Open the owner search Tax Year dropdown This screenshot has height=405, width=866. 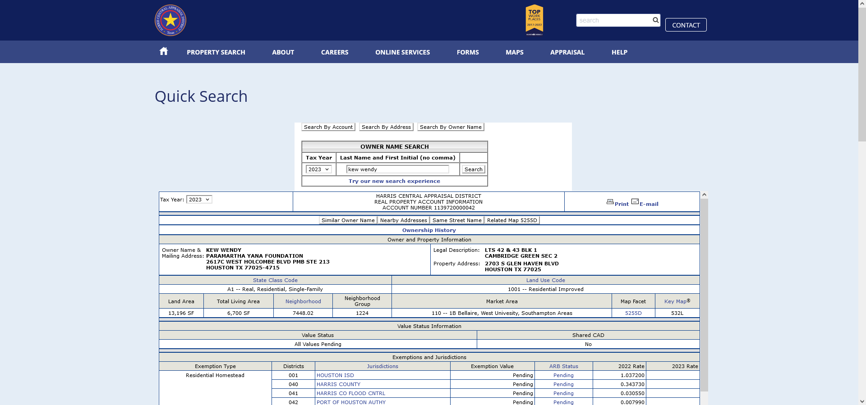319,169
